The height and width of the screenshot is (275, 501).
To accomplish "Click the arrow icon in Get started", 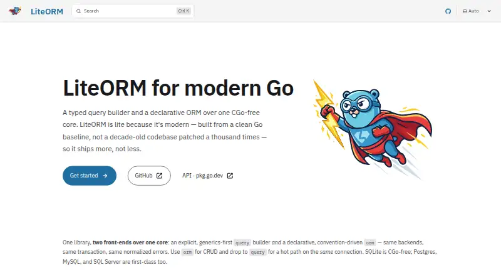I will [105, 176].
